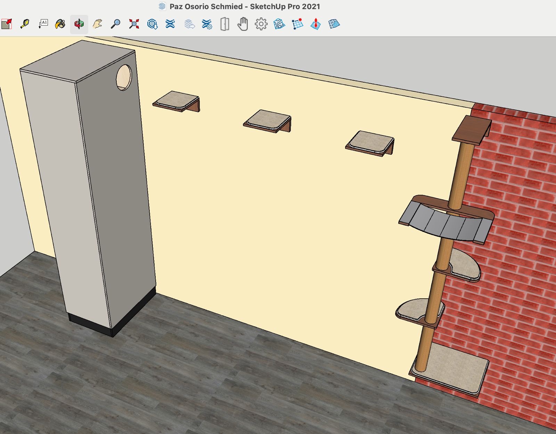This screenshot has height=434, width=556.
Task: Click the door-shaped toolbar icon
Action: coord(225,24)
